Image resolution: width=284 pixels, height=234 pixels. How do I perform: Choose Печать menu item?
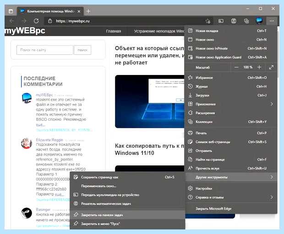click(230, 133)
